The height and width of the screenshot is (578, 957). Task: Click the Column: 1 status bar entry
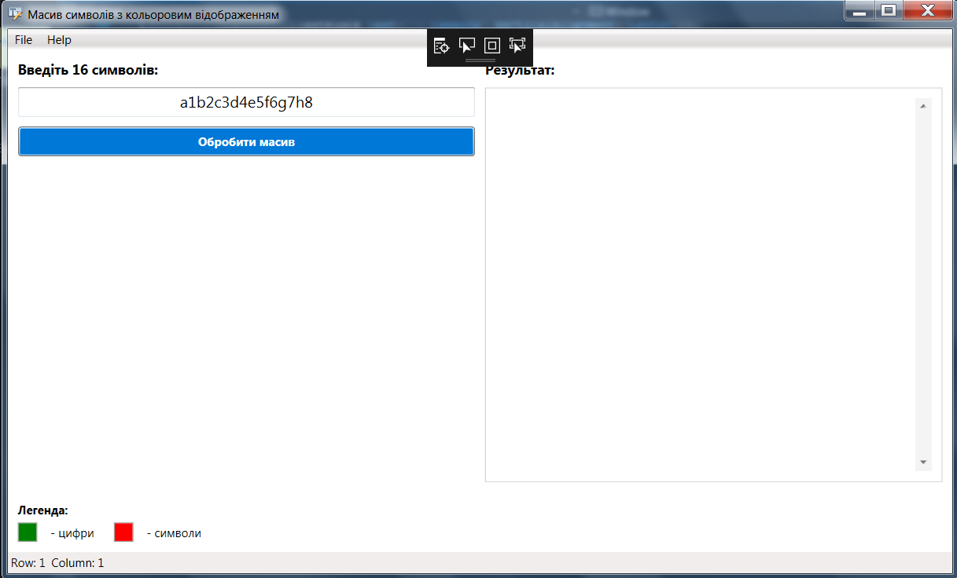[x=78, y=563]
